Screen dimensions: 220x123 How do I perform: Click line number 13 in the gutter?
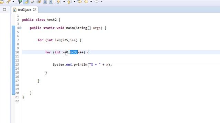[17, 65]
